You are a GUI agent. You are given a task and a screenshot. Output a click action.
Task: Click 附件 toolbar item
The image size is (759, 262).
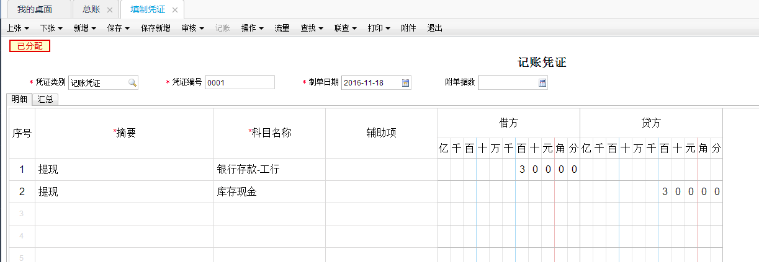click(x=409, y=28)
